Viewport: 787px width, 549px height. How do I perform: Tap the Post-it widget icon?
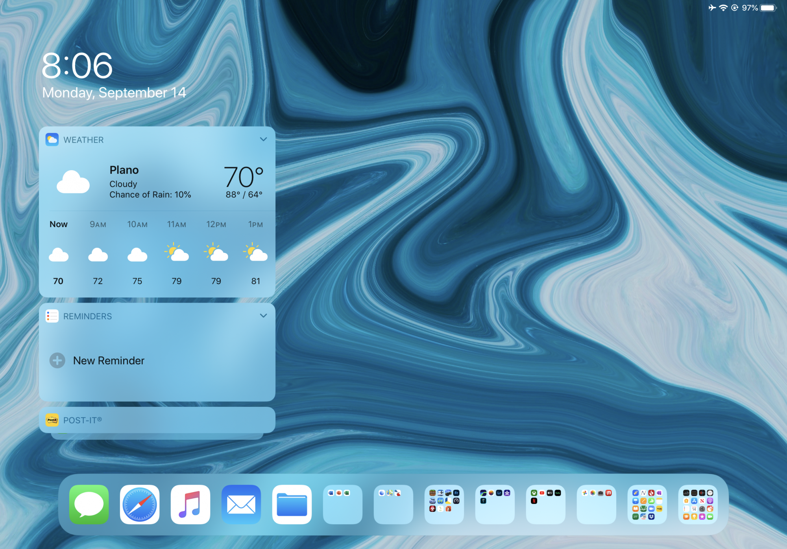click(x=52, y=420)
